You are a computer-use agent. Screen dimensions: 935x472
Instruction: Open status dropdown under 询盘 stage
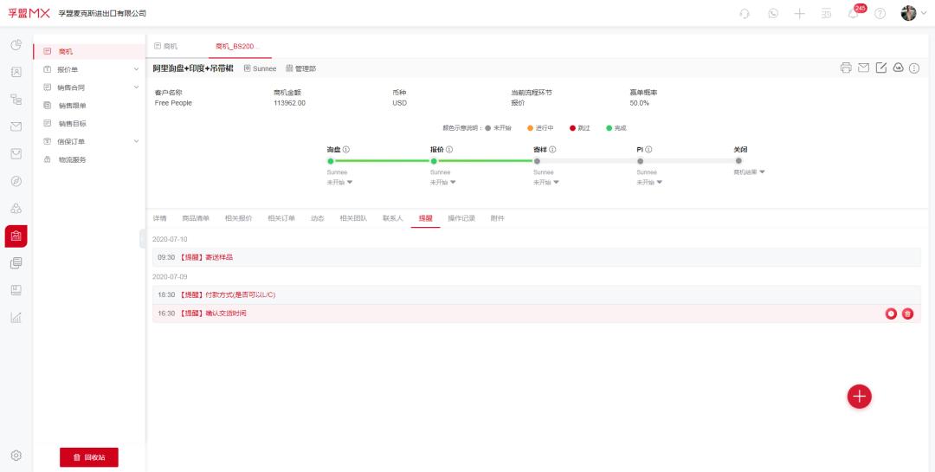click(339, 183)
